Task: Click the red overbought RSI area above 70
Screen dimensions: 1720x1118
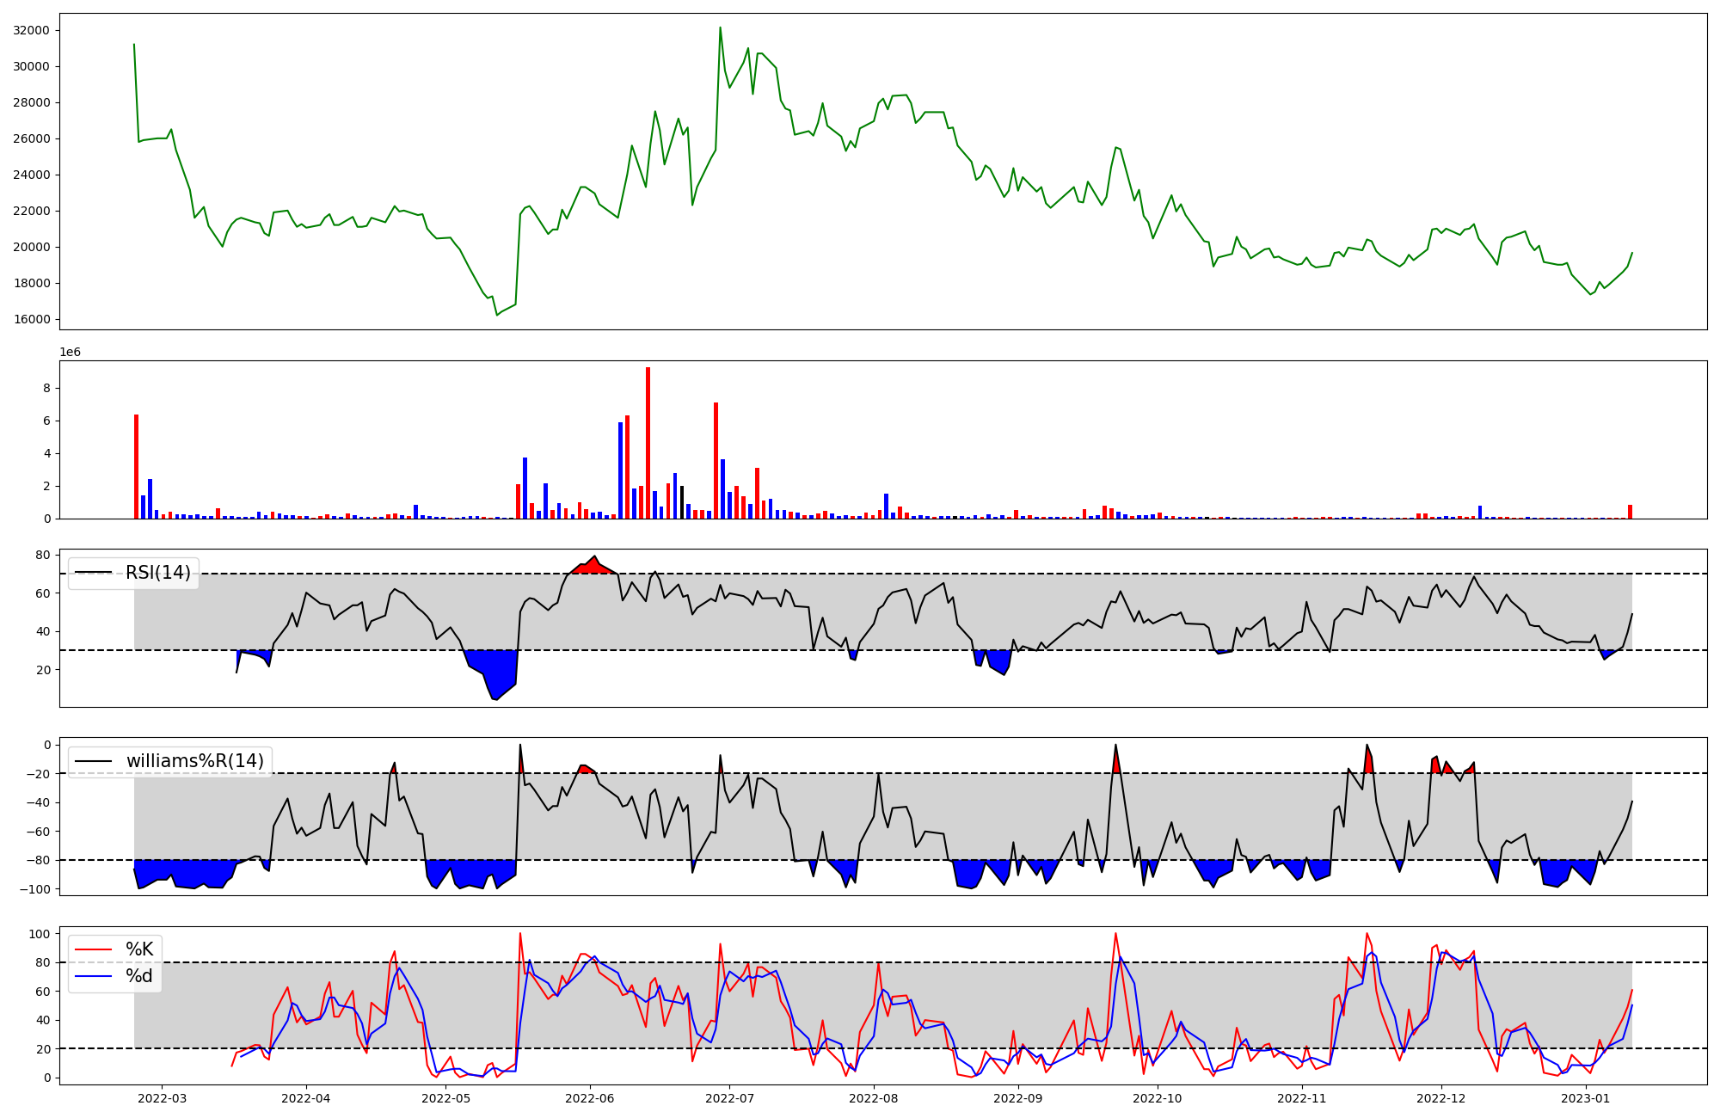Action: 593,567
